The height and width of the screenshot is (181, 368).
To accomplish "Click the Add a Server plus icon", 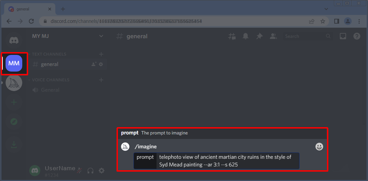I will [x=14, y=102].
